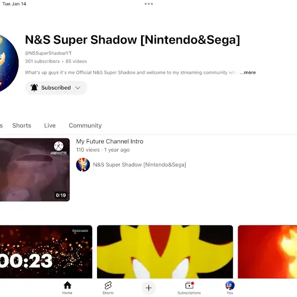Image resolution: width=297 pixels, height=297 pixels.
Task: Open N&S Super Shadow channel name link
Action: [x=139, y=164]
